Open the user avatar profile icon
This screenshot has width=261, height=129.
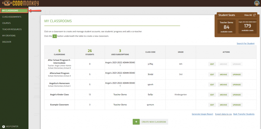(x=257, y=3)
